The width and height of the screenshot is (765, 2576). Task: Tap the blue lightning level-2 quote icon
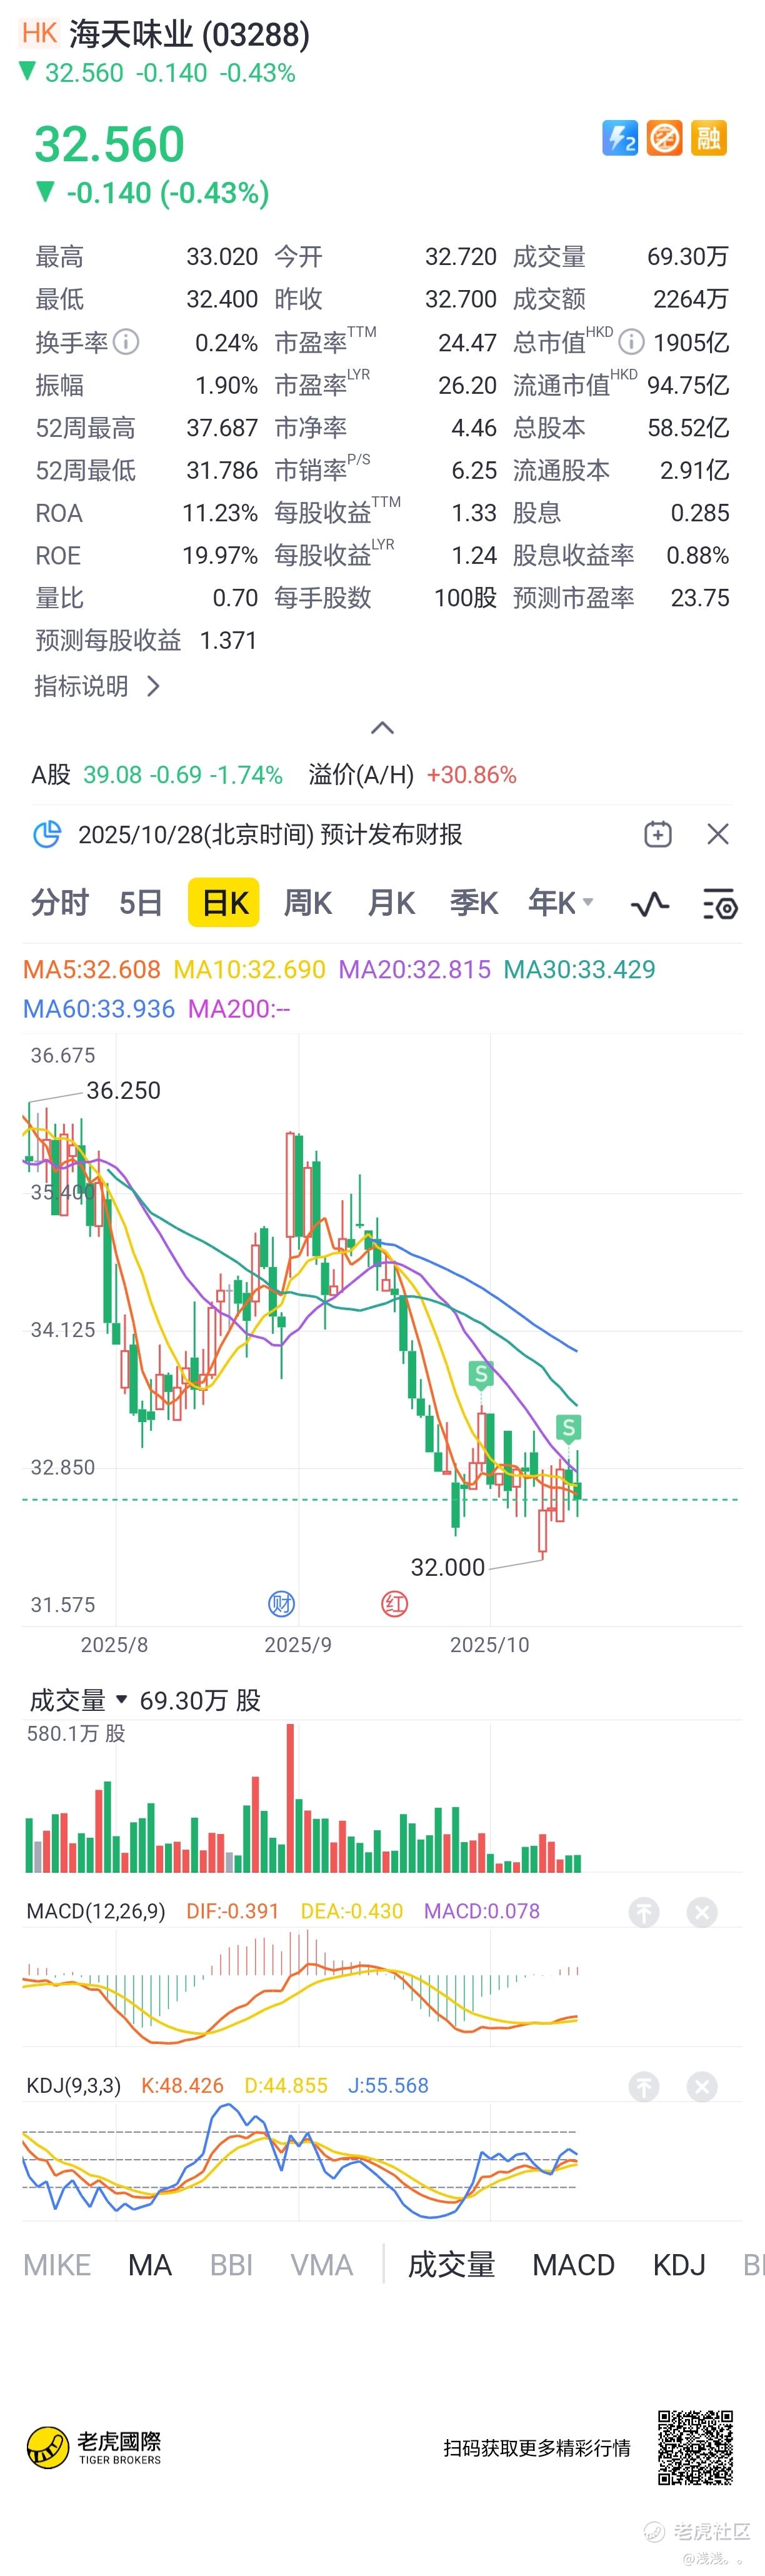620,138
